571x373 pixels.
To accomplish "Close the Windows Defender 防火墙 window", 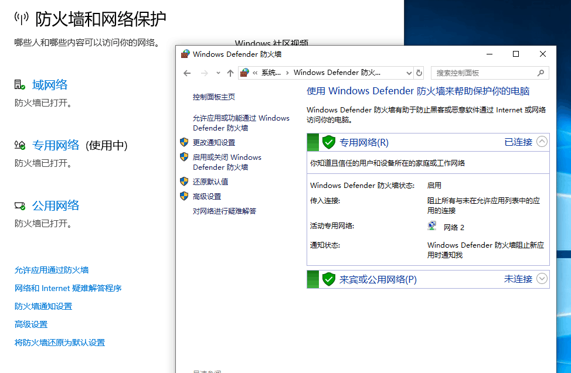I will pyautogui.click(x=543, y=54).
